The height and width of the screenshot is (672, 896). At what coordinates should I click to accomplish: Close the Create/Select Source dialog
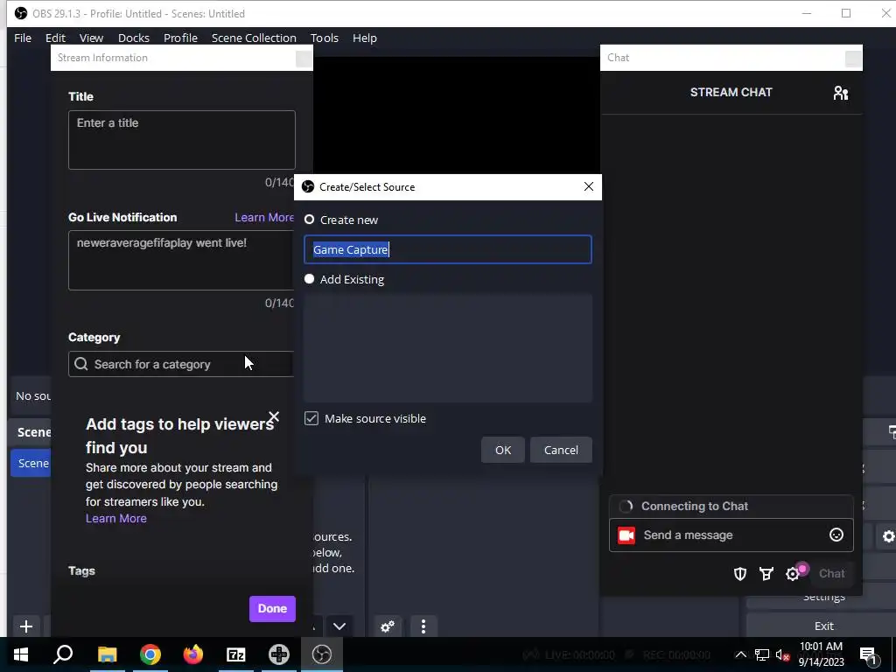pos(589,187)
